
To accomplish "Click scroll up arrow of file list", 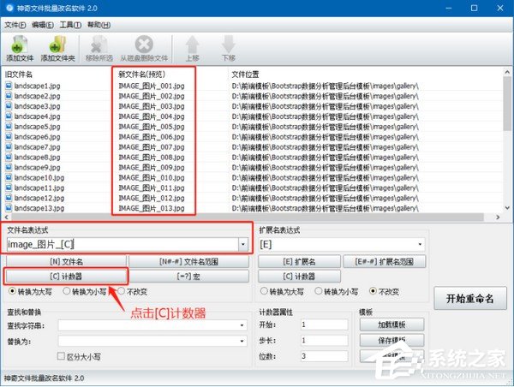I will click(507, 72).
